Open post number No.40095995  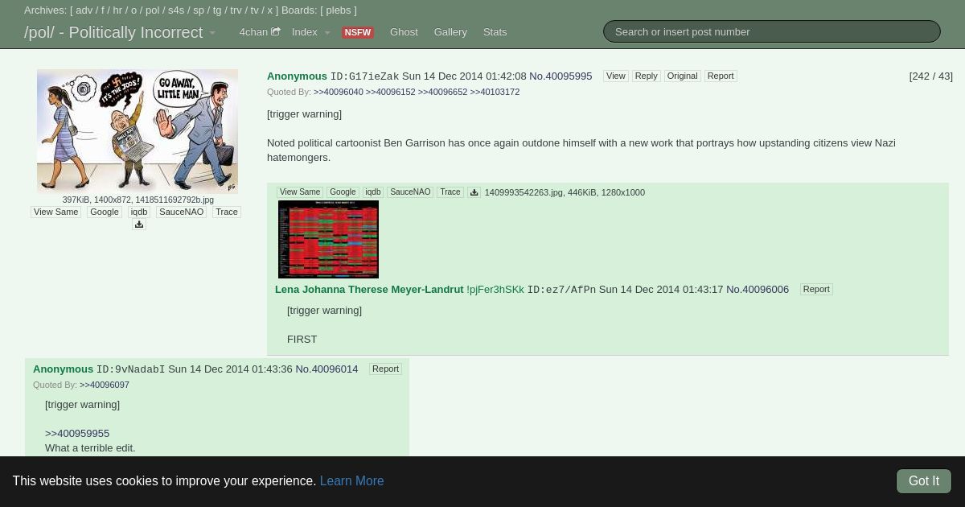tap(561, 76)
